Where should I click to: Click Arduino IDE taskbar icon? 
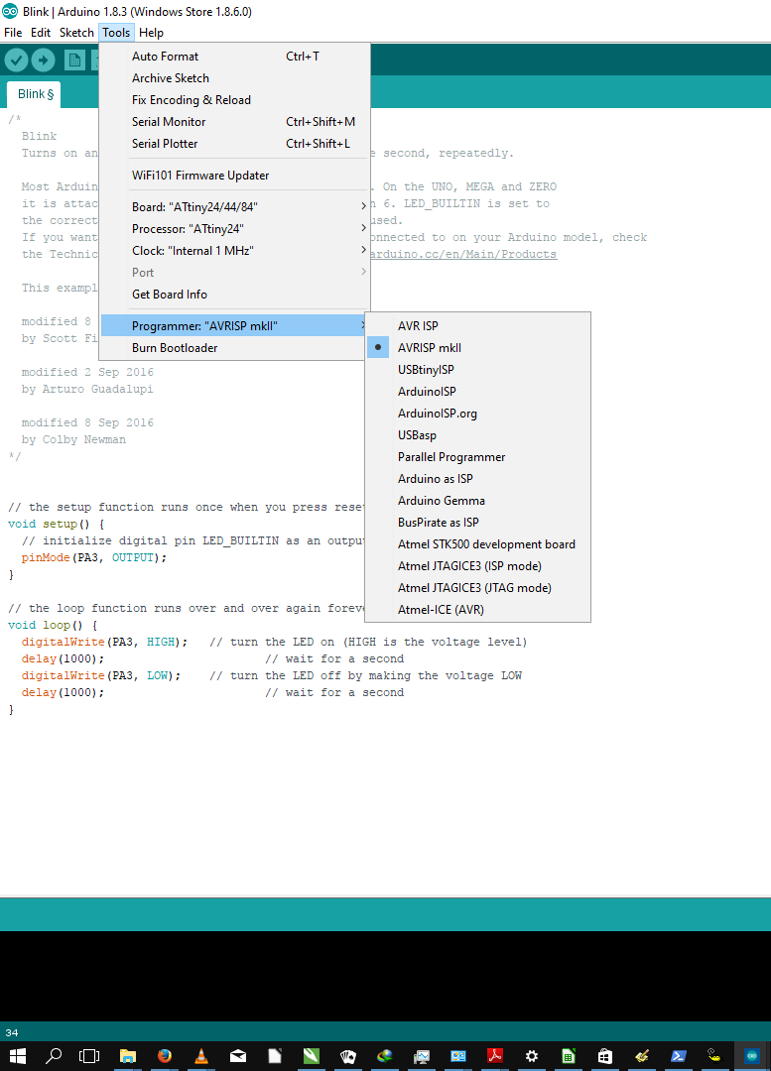pos(751,1056)
